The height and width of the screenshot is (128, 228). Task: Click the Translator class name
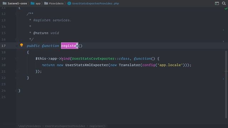[129, 65]
